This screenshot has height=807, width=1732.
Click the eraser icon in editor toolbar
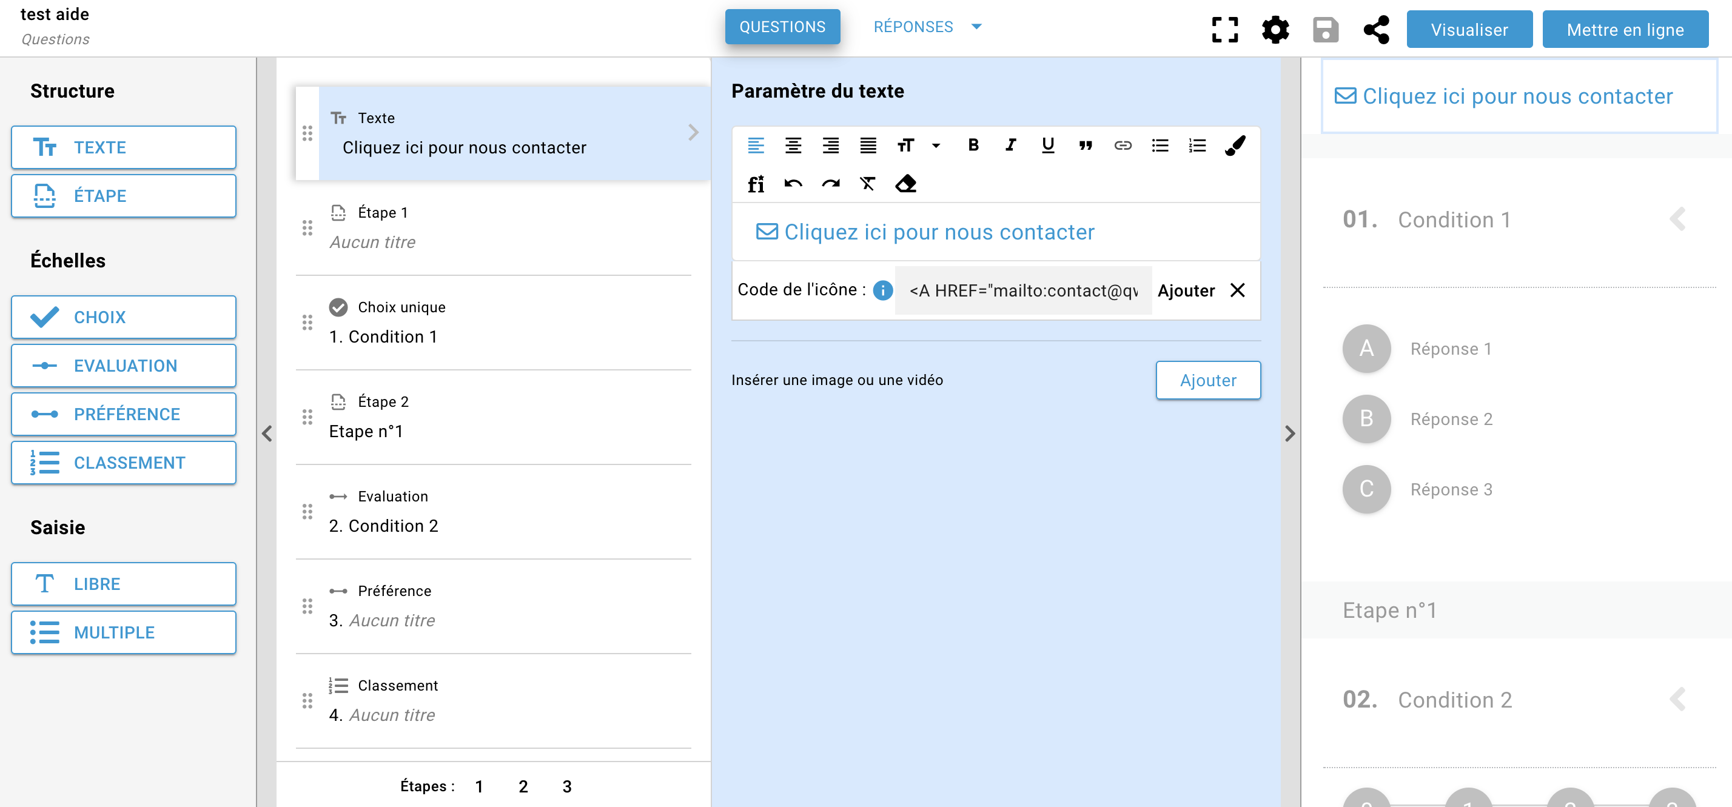tap(905, 184)
